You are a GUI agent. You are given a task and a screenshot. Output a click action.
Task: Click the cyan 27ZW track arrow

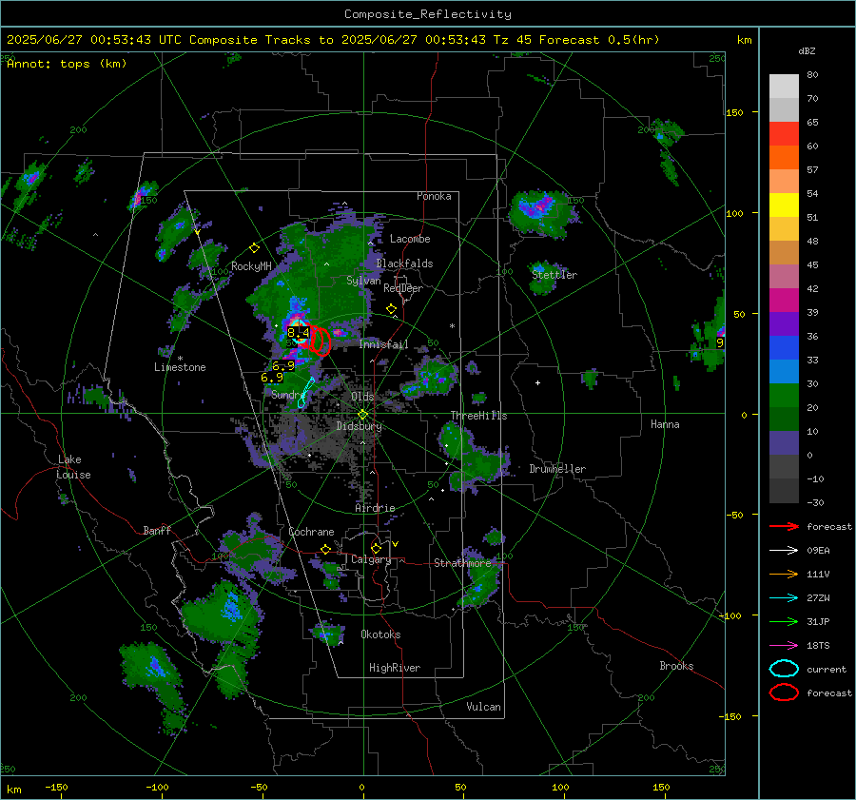click(784, 598)
